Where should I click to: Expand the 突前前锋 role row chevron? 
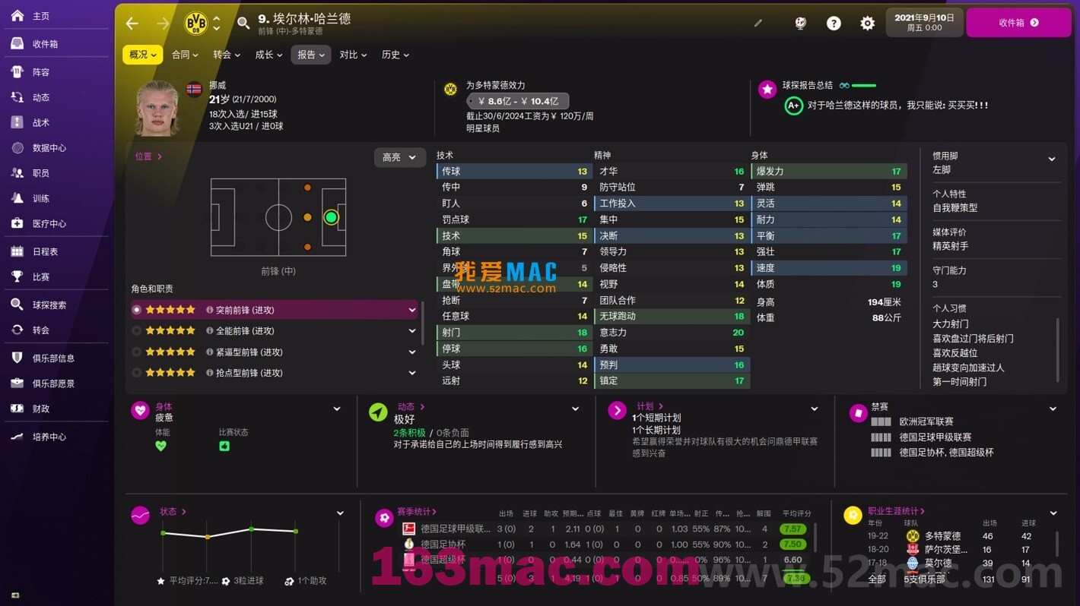point(412,310)
